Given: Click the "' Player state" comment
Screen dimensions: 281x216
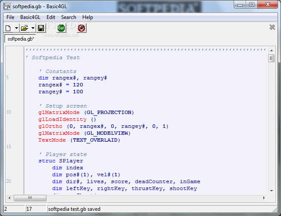Looking at the screenshot, I should coord(63,154).
